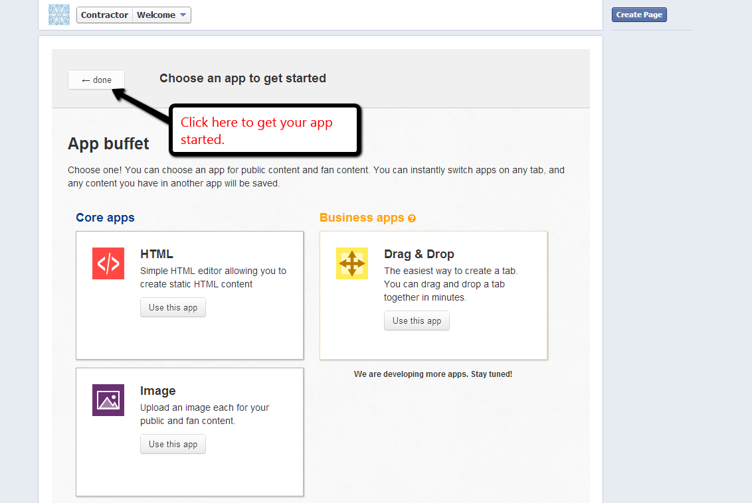The height and width of the screenshot is (503, 752).
Task: Select the Contractor page name button
Action: tap(104, 15)
